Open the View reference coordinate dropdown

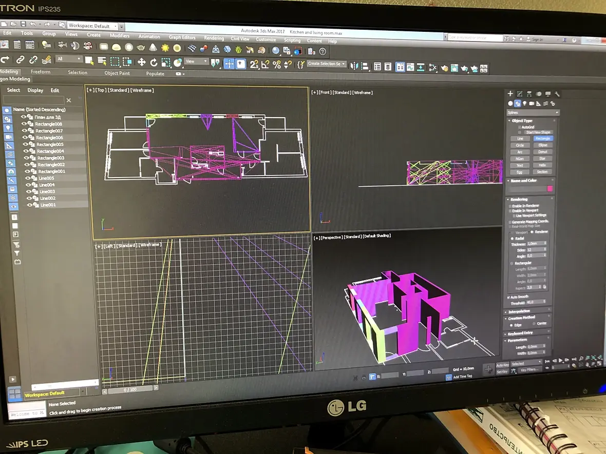click(196, 62)
